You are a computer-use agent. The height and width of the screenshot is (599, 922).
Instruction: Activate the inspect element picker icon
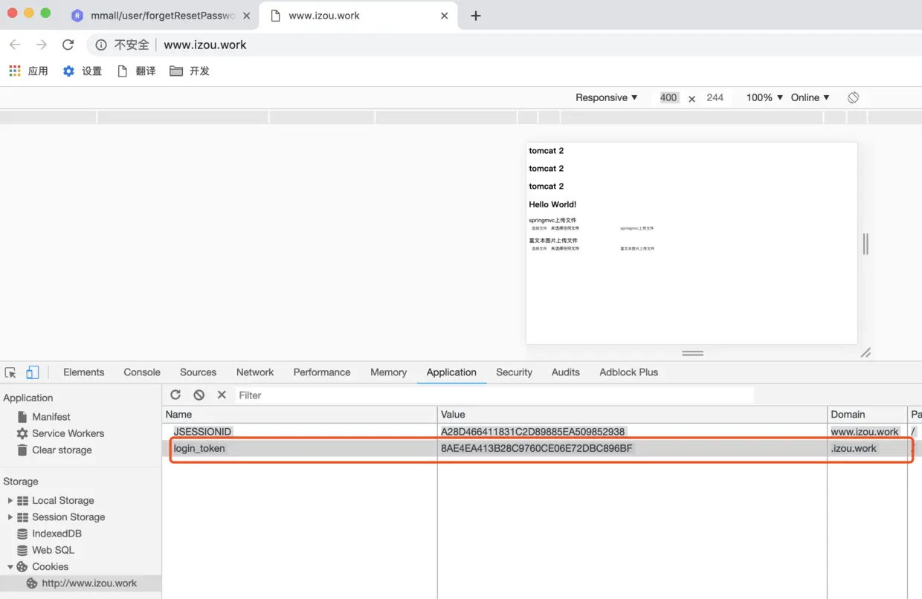pyautogui.click(x=10, y=372)
